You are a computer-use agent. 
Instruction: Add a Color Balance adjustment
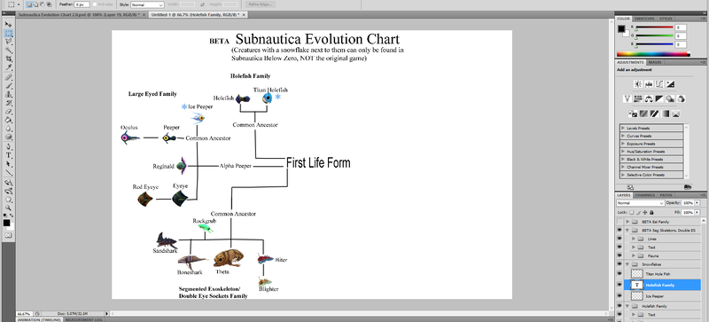(649, 98)
